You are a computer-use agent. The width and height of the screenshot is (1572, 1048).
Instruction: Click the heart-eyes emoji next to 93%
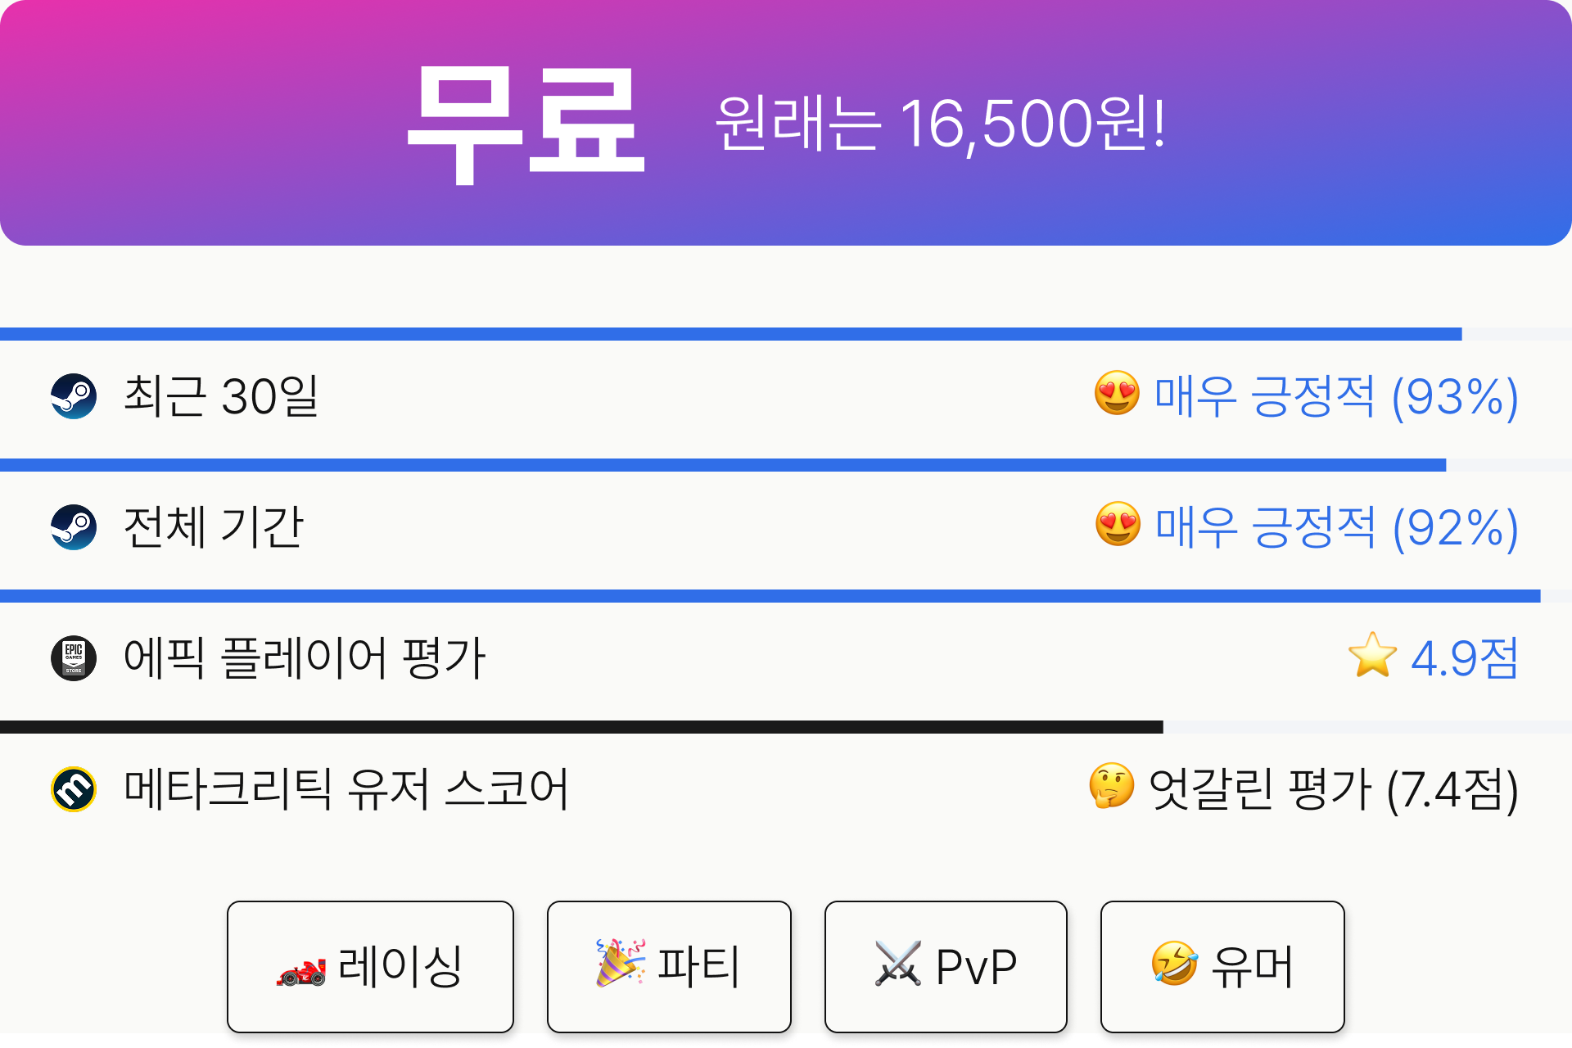click(1117, 393)
